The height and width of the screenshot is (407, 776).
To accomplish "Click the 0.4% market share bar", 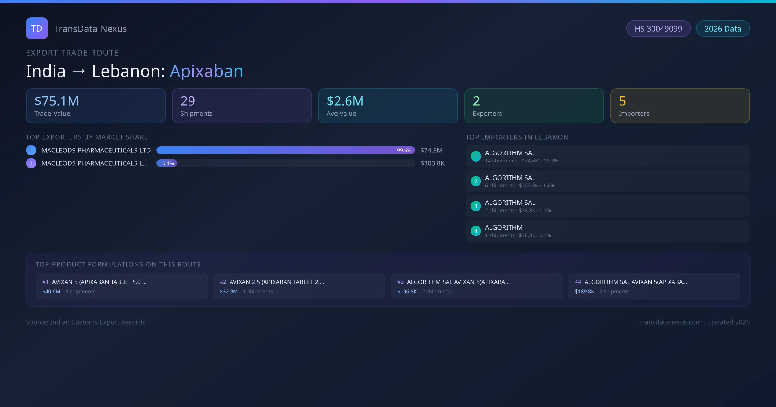I will tap(167, 163).
